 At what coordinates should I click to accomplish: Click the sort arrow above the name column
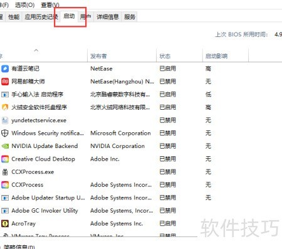(36, 50)
